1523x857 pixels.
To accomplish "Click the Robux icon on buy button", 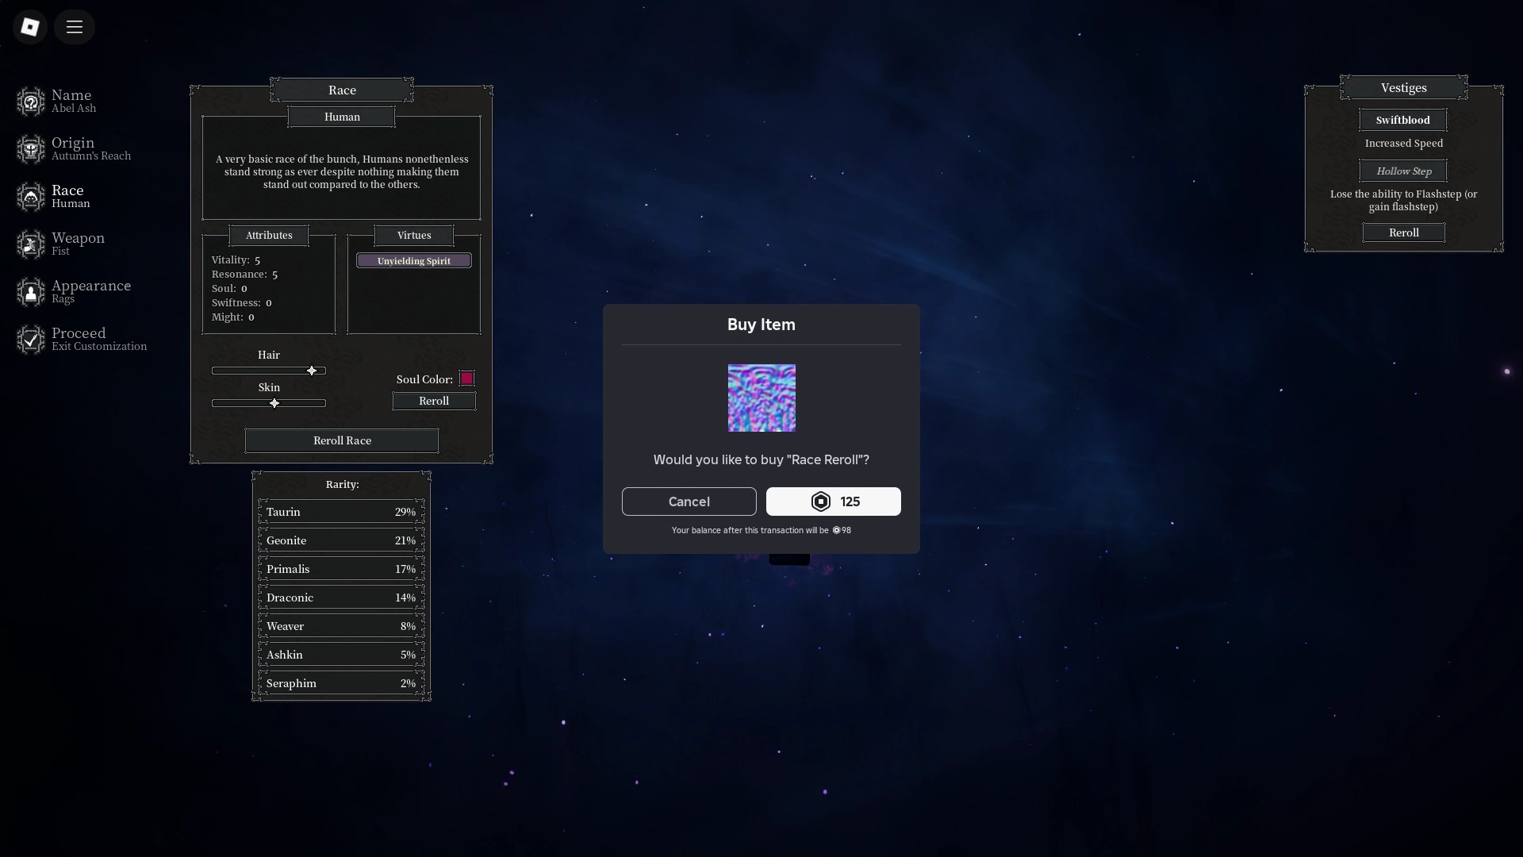I will (x=820, y=502).
